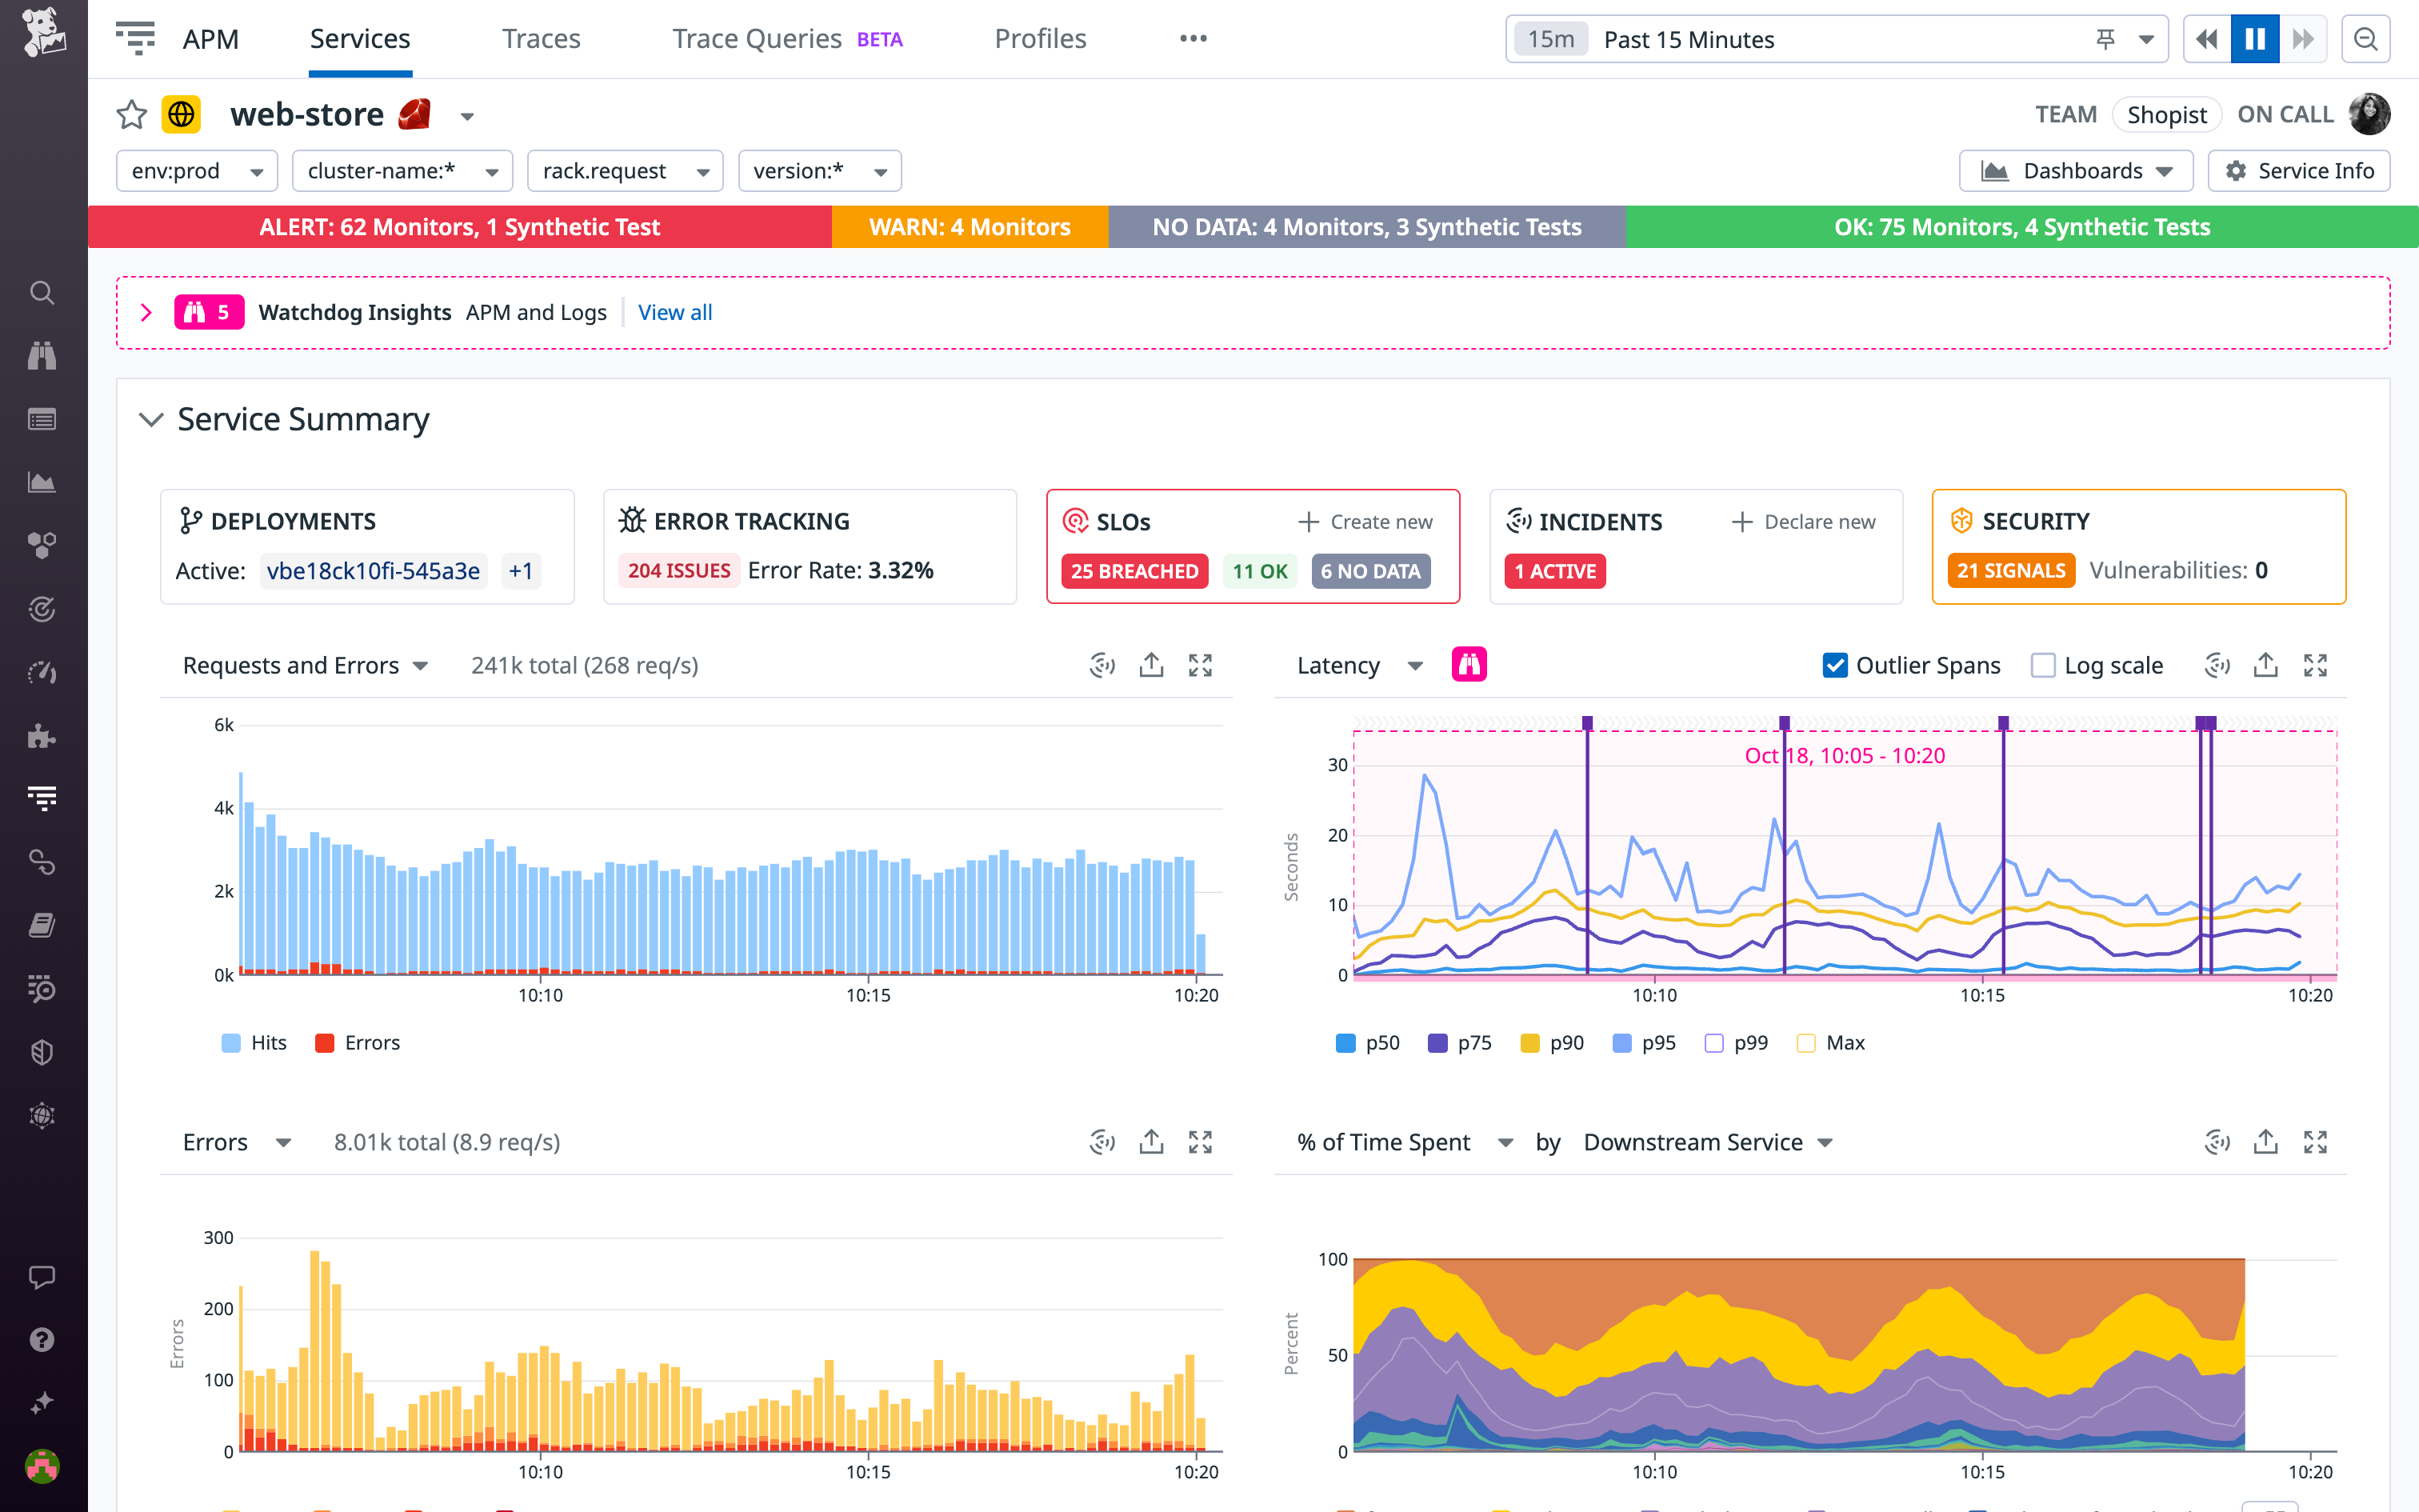Screen dimensions: 2419x1512
Task: Collapse the Service Summary section
Action: (x=152, y=420)
